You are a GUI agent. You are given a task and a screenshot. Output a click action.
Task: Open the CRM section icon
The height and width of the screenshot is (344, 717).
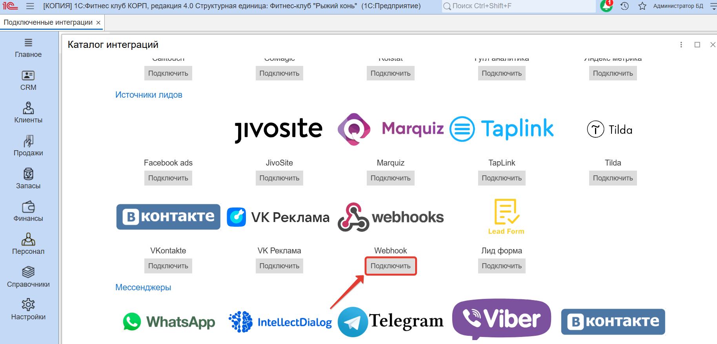click(x=28, y=80)
